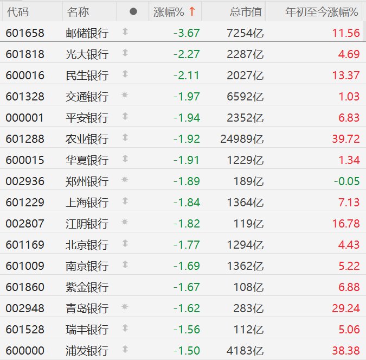Select stock code 600015
Image resolution: width=366 pixels, height=360 pixels.
point(25,160)
